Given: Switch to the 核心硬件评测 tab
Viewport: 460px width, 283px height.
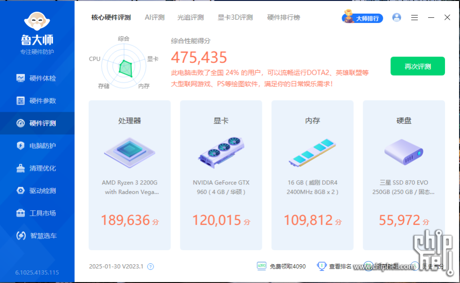Looking at the screenshot, I should pos(111,17).
